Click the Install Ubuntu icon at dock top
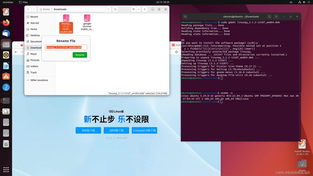Viewport: 313px width, 176px height. [x=6, y=12]
